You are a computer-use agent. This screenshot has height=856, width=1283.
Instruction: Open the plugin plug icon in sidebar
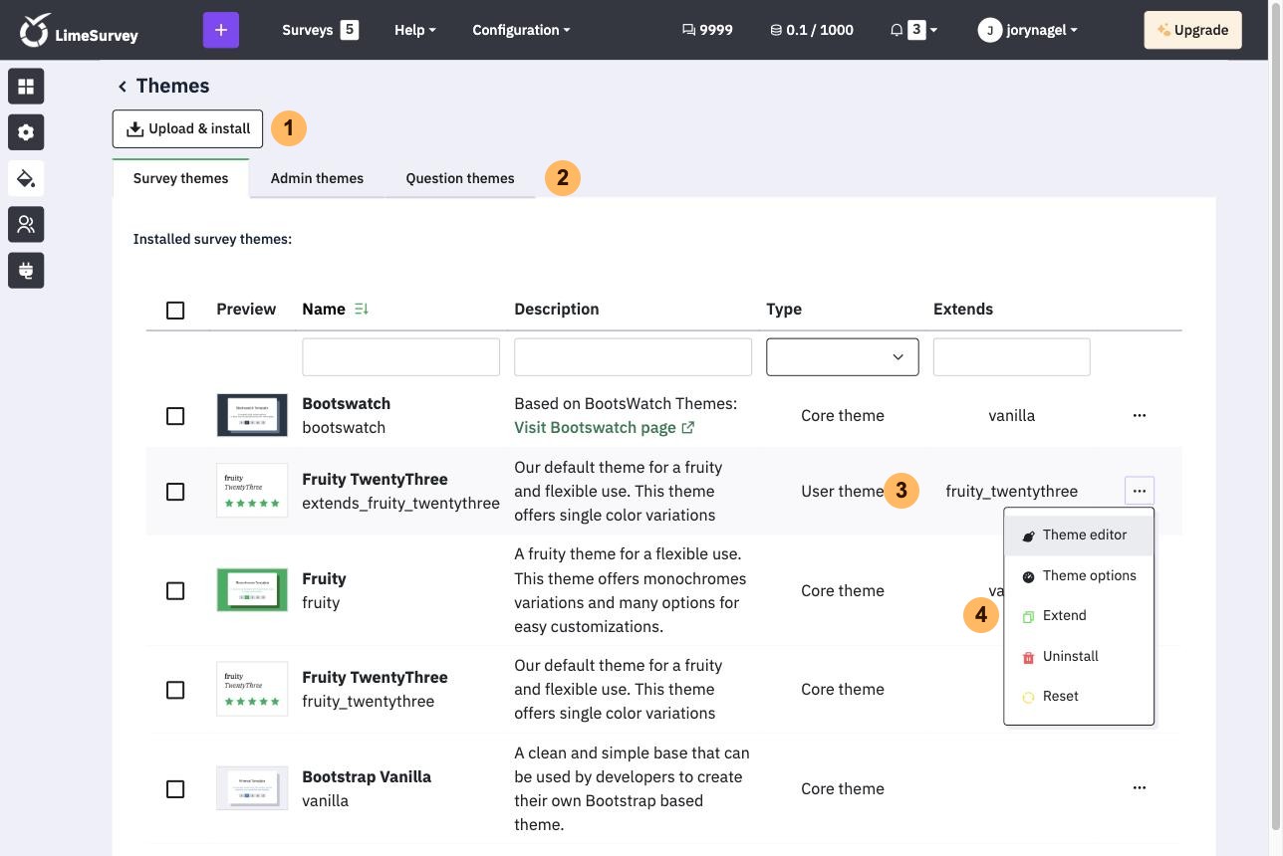coord(26,270)
